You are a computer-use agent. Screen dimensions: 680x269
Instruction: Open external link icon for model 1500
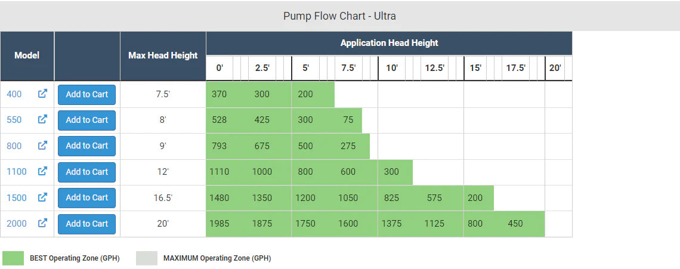[42, 197]
